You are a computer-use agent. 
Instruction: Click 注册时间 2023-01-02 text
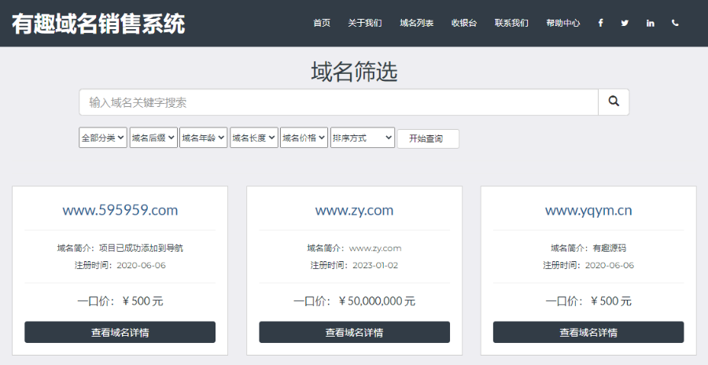(355, 265)
